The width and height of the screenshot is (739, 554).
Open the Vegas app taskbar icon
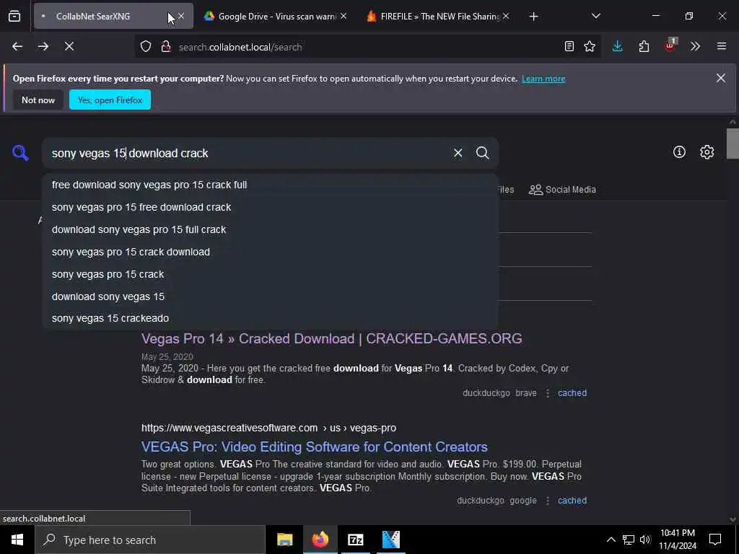point(390,540)
